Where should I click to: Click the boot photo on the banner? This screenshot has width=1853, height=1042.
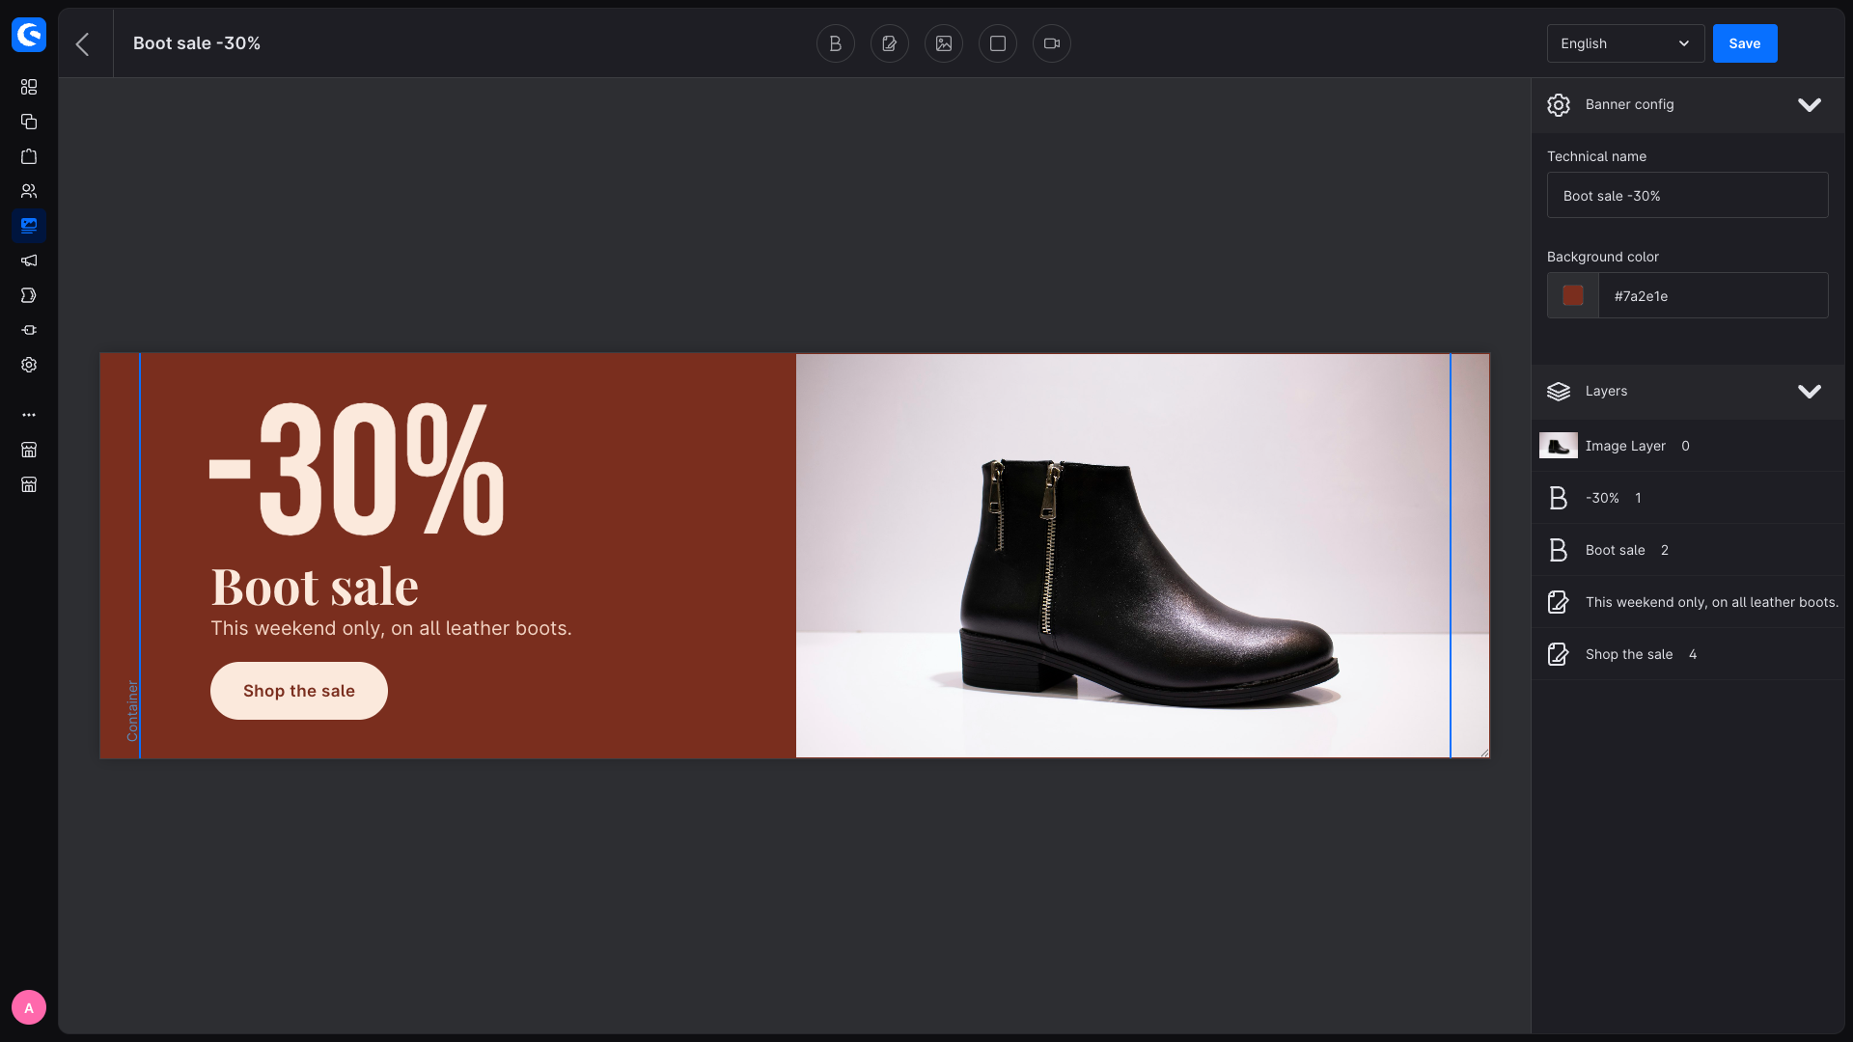(x=1143, y=556)
